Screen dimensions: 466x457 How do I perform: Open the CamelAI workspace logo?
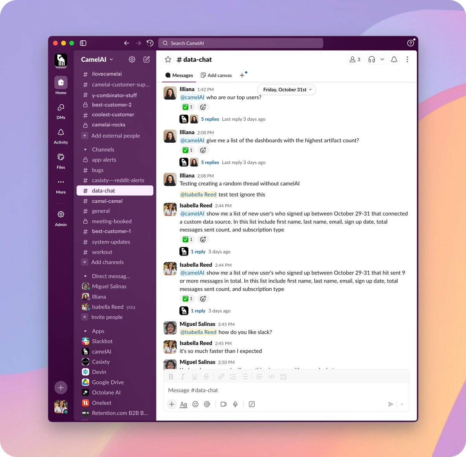coord(61,60)
